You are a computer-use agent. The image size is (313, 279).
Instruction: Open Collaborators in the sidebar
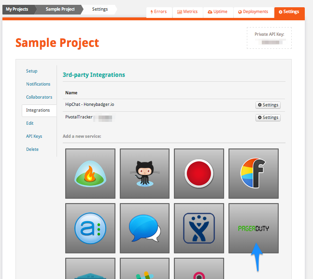(x=39, y=97)
